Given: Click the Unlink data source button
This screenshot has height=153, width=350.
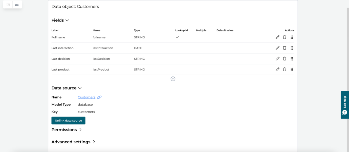Looking at the screenshot, I should (68, 120).
